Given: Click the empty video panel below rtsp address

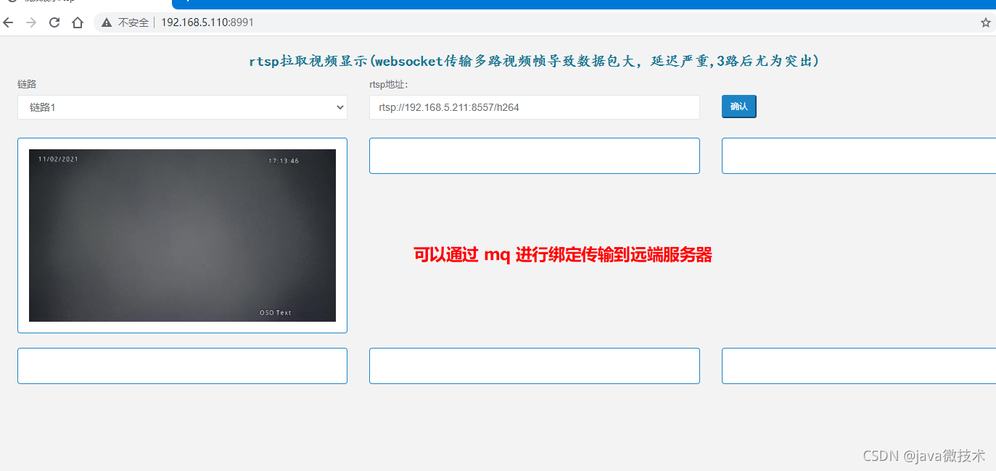Looking at the screenshot, I should click(535, 156).
